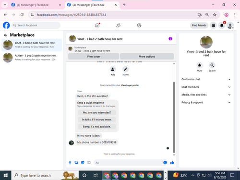Open Windows action center notifications
240x180 pixels.
[232, 175]
